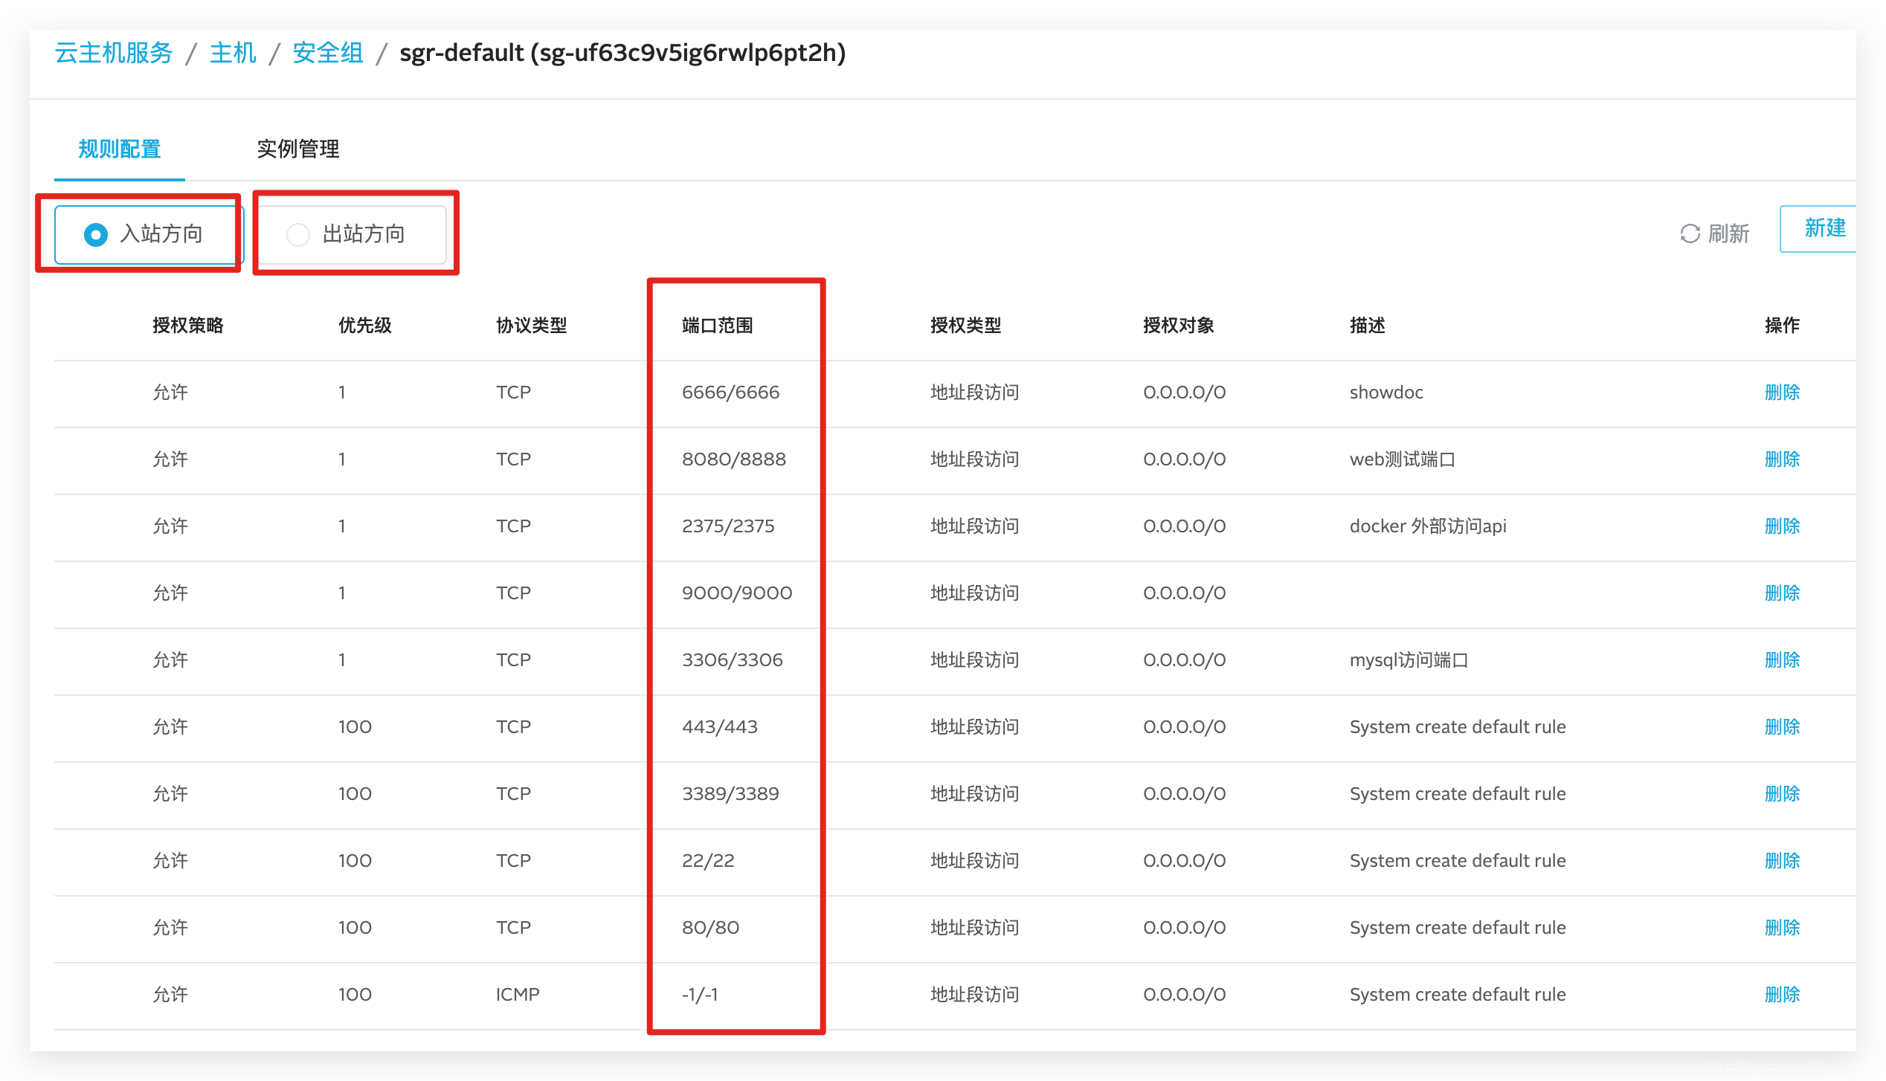Open the 安全组 breadcrumb link
1886x1081 pixels.
pos(327,54)
